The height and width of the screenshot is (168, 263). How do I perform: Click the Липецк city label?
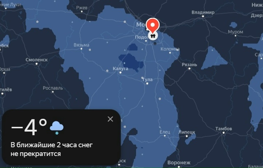point(187,132)
